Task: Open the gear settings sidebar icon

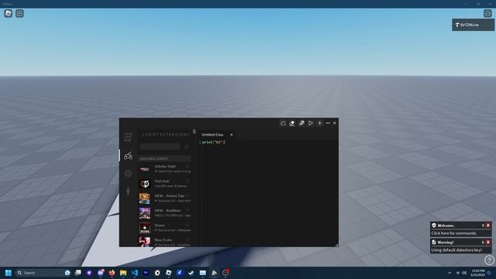Action: click(x=128, y=174)
